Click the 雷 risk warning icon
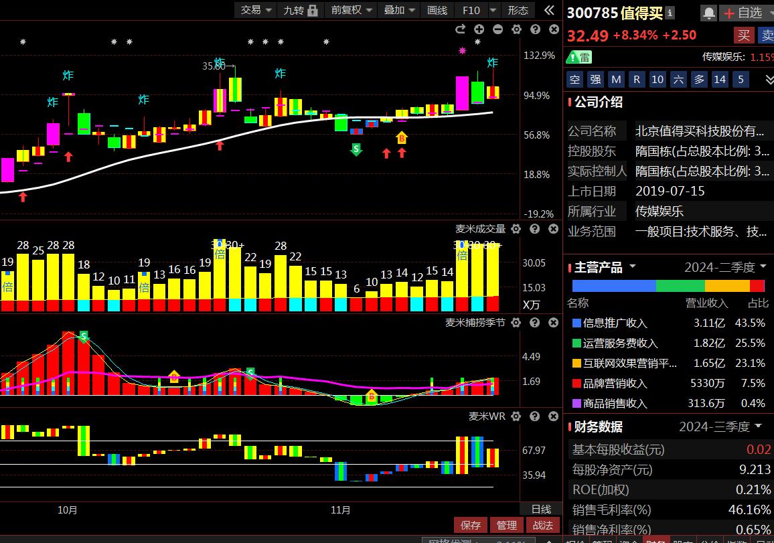Viewport: 774px width, 543px height. click(579, 57)
